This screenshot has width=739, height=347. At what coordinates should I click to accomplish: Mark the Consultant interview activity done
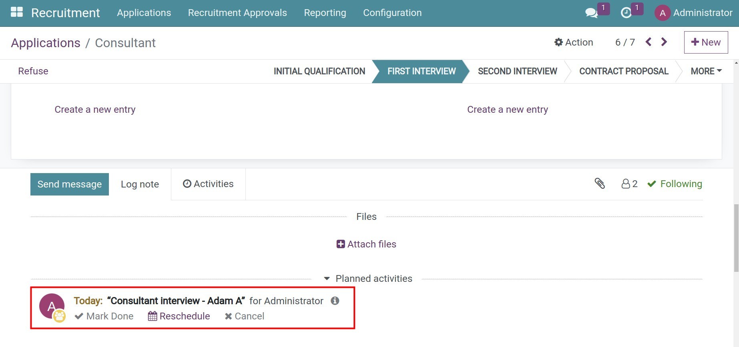coord(104,316)
